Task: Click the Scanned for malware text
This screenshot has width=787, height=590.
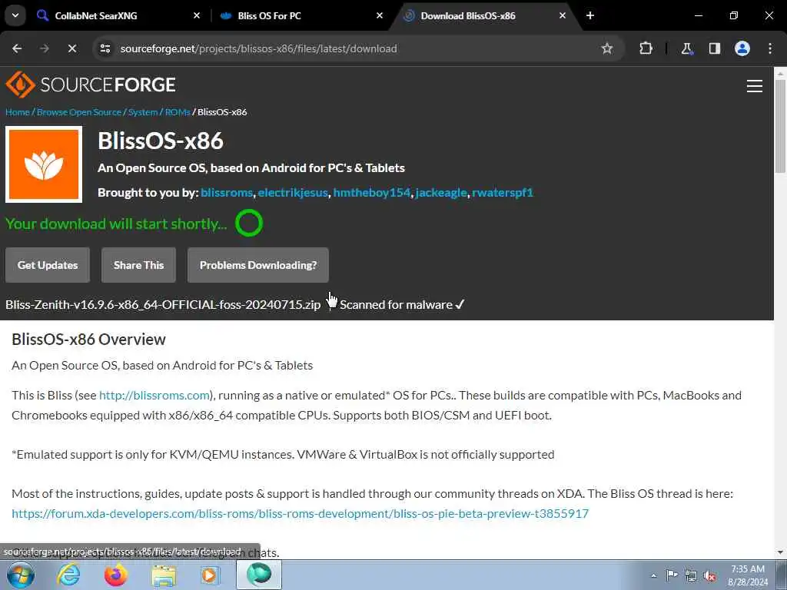Action: (x=396, y=304)
